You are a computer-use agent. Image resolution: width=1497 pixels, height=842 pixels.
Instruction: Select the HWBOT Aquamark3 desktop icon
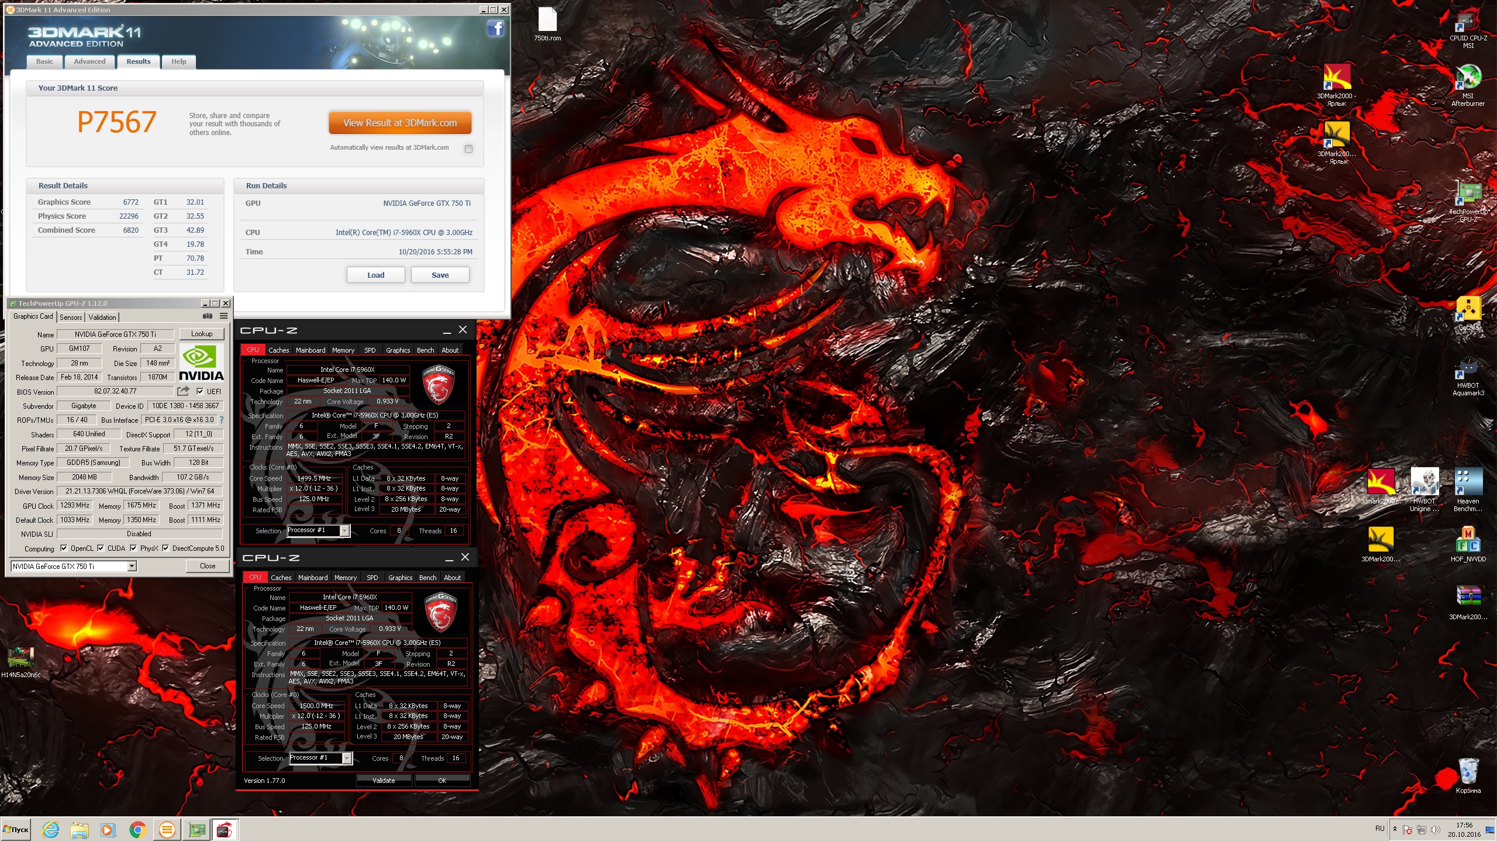coord(1468,377)
